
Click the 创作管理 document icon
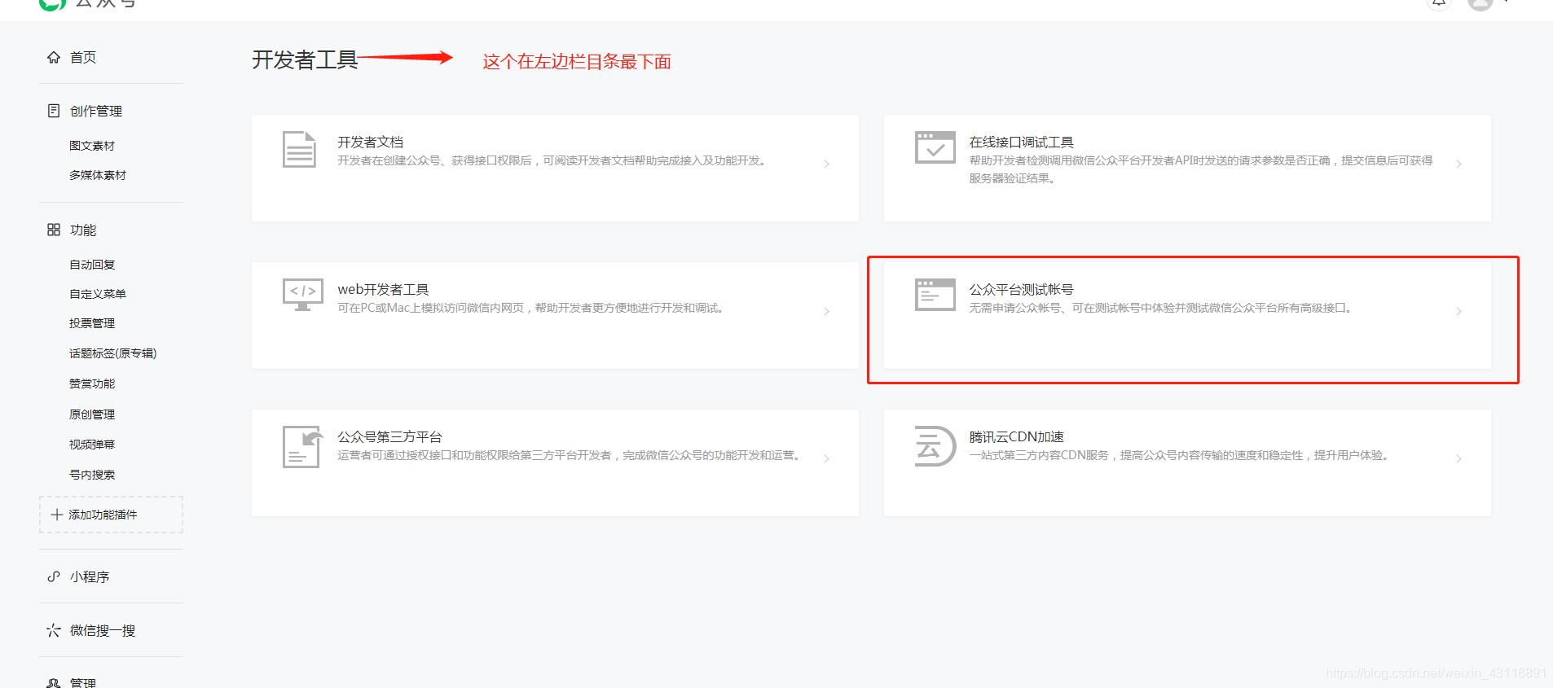[x=54, y=111]
